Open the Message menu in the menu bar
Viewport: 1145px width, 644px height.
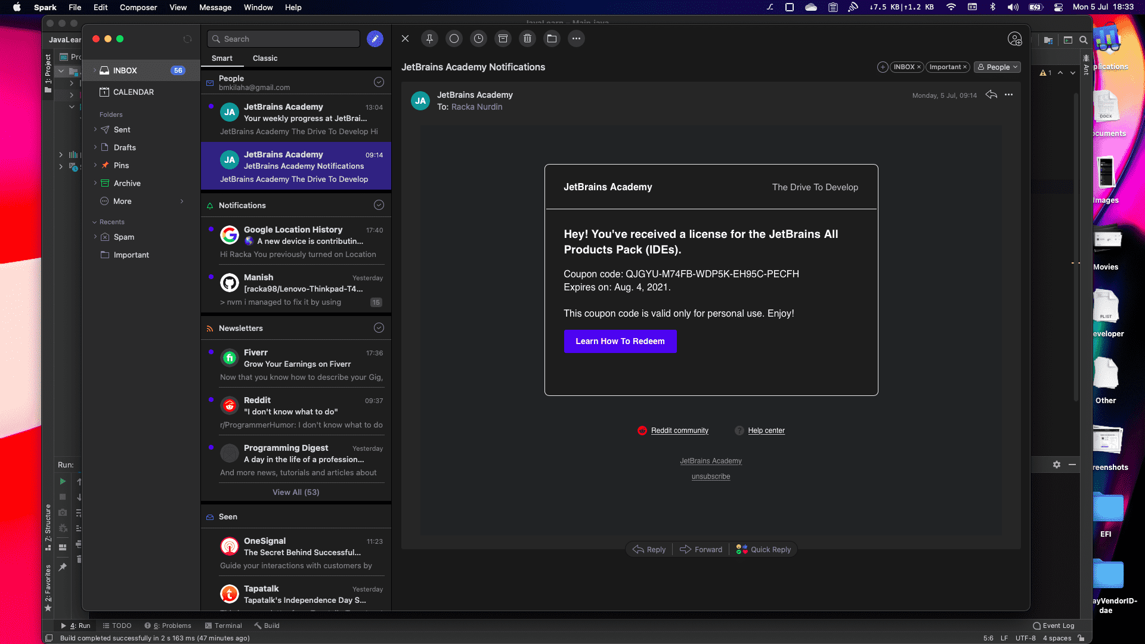point(215,7)
